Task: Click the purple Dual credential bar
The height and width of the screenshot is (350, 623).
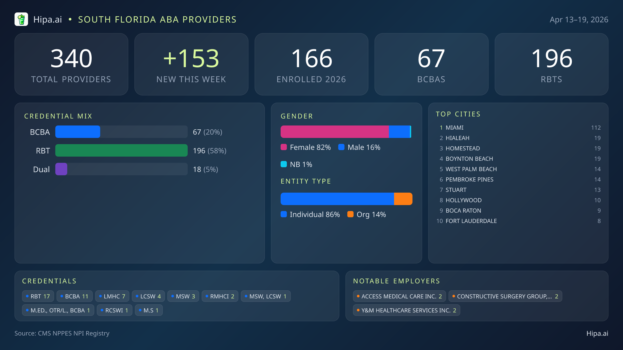Action: [61, 169]
